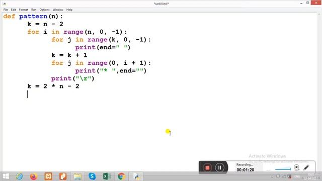Open Firefox from the taskbar
322x181 pixels.
[x=34, y=176]
